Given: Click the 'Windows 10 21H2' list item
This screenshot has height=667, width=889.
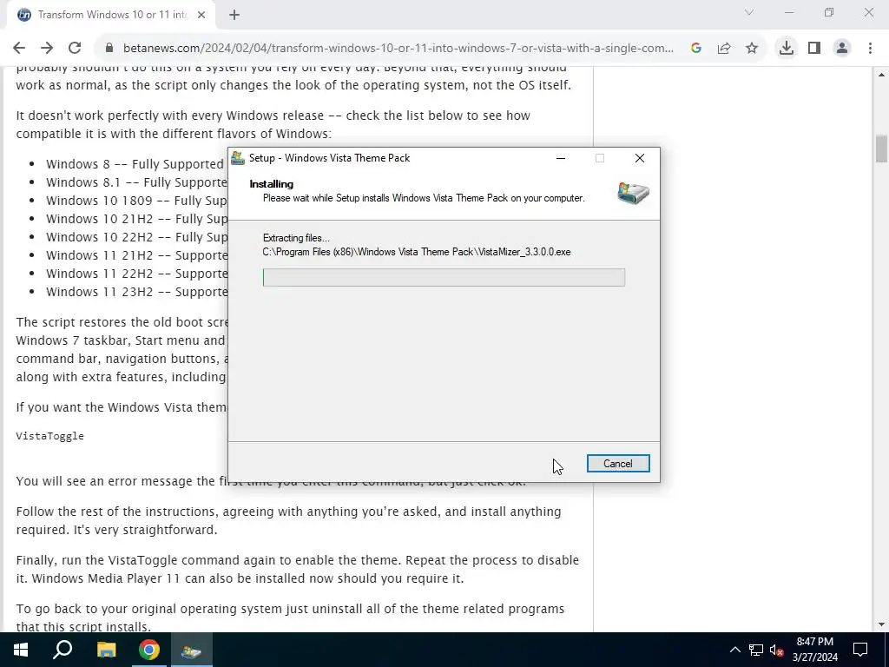Looking at the screenshot, I should click(x=136, y=218).
